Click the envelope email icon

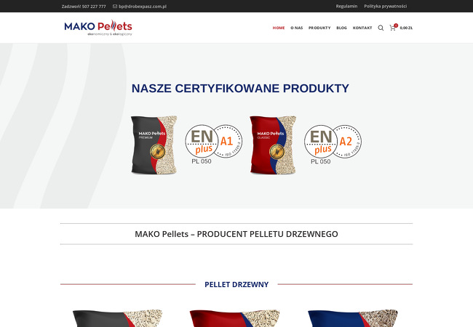coord(115,7)
